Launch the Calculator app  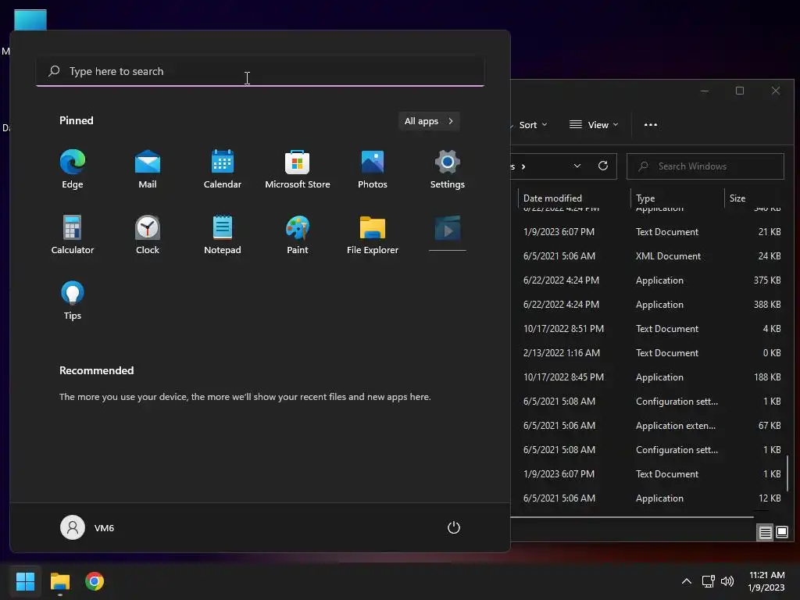click(x=73, y=235)
